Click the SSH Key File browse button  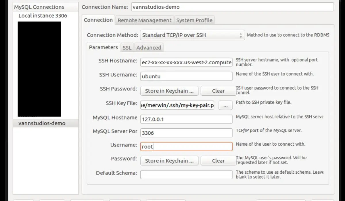pos(225,105)
